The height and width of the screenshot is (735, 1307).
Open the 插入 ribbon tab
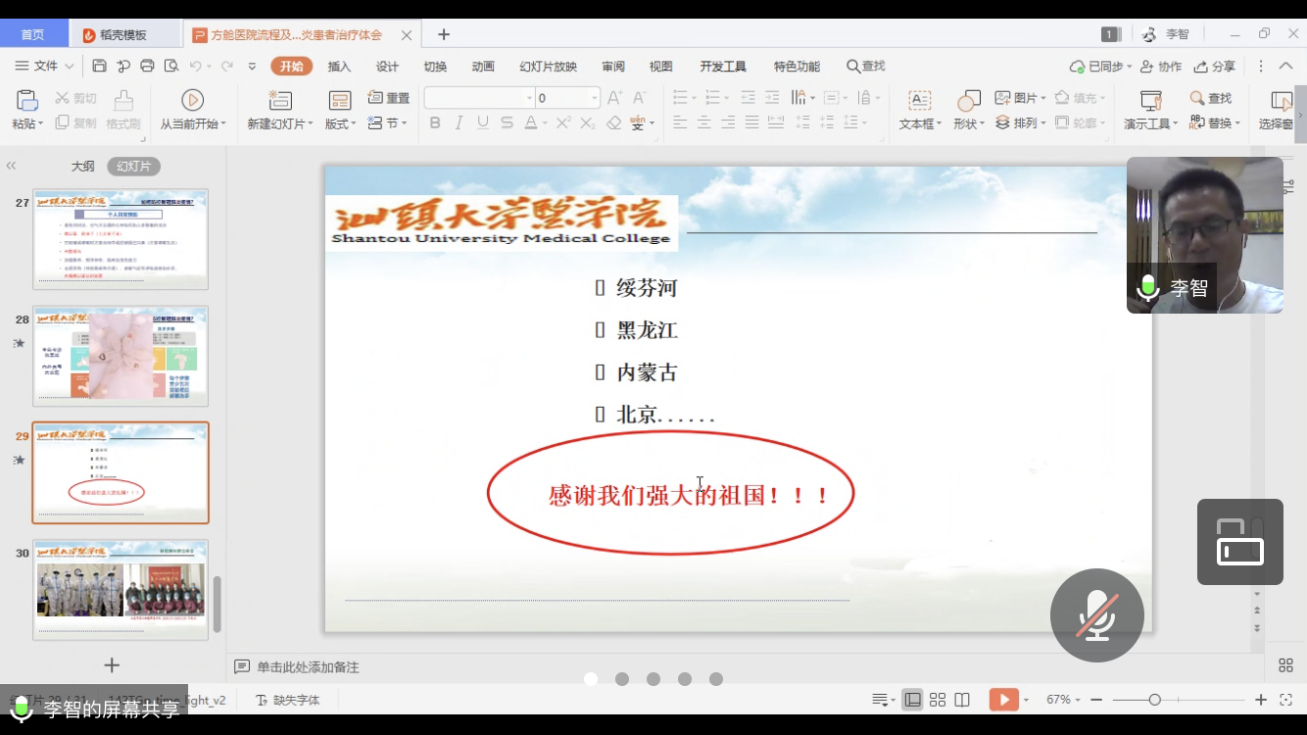click(x=339, y=67)
